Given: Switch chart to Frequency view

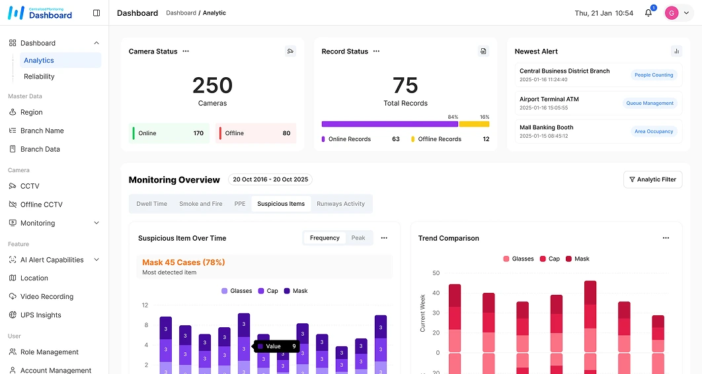Looking at the screenshot, I should 325,238.
